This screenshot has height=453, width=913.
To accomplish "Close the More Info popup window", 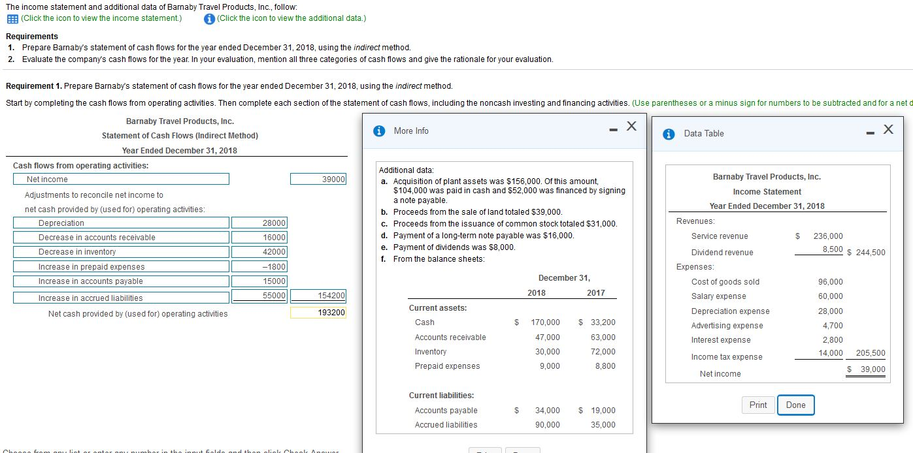I will point(631,127).
